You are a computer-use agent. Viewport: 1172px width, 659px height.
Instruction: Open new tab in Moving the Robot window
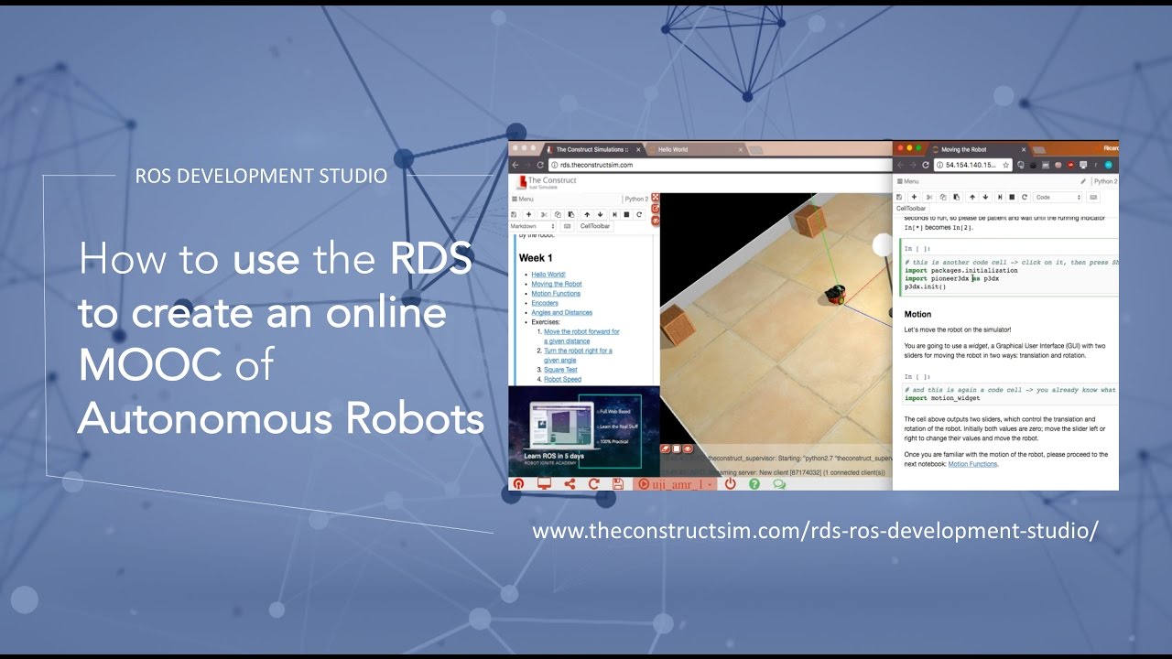[1038, 150]
